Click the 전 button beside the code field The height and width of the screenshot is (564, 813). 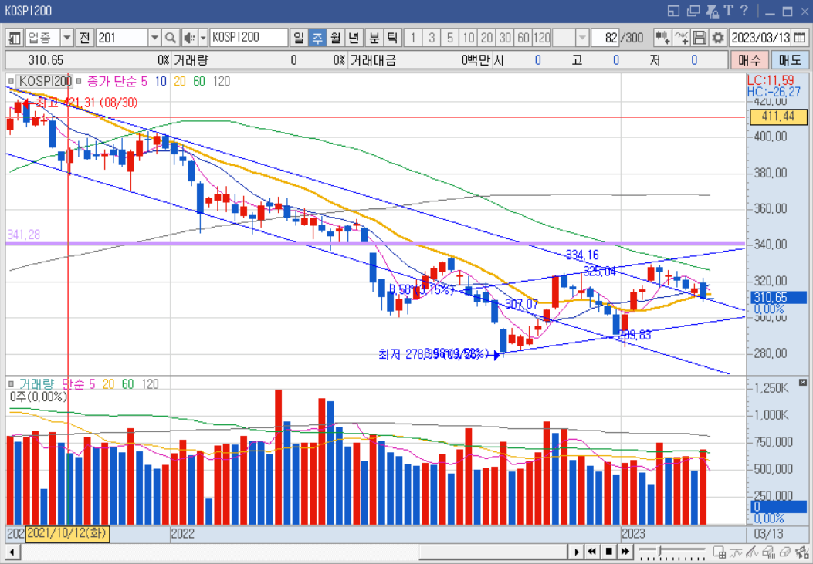click(x=85, y=38)
